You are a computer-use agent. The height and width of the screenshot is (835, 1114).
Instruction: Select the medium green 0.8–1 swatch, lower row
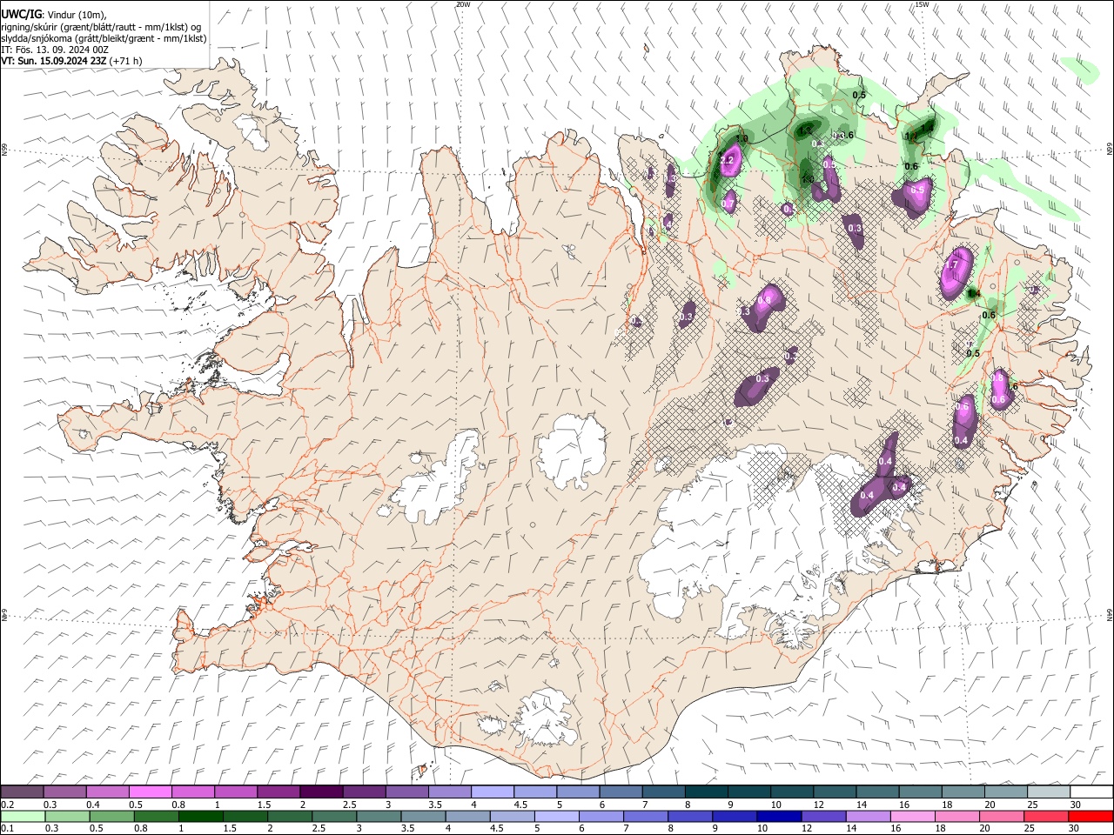[x=157, y=817]
